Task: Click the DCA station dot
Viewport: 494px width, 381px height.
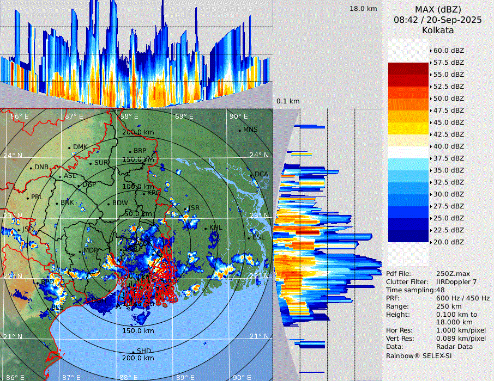Action: tap(251, 176)
